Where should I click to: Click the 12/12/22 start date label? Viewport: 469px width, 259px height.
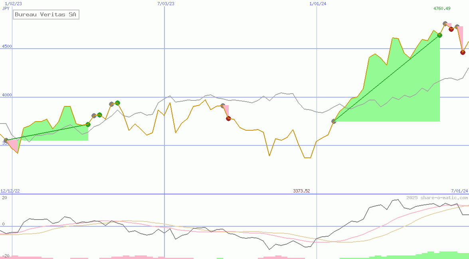10,191
